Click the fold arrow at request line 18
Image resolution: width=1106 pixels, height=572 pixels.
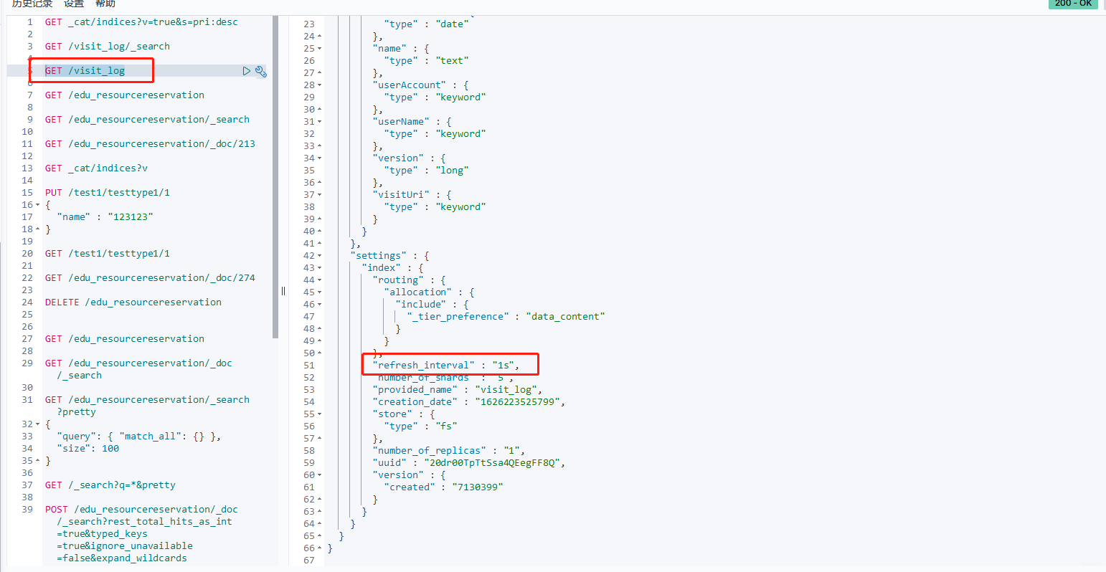pos(38,229)
